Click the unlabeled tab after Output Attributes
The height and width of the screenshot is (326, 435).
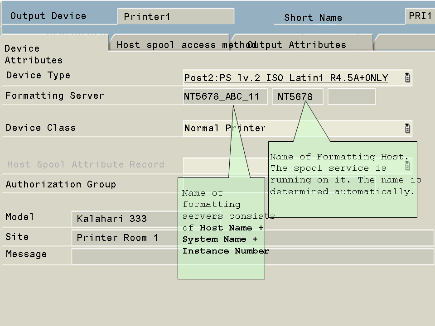(x=404, y=43)
